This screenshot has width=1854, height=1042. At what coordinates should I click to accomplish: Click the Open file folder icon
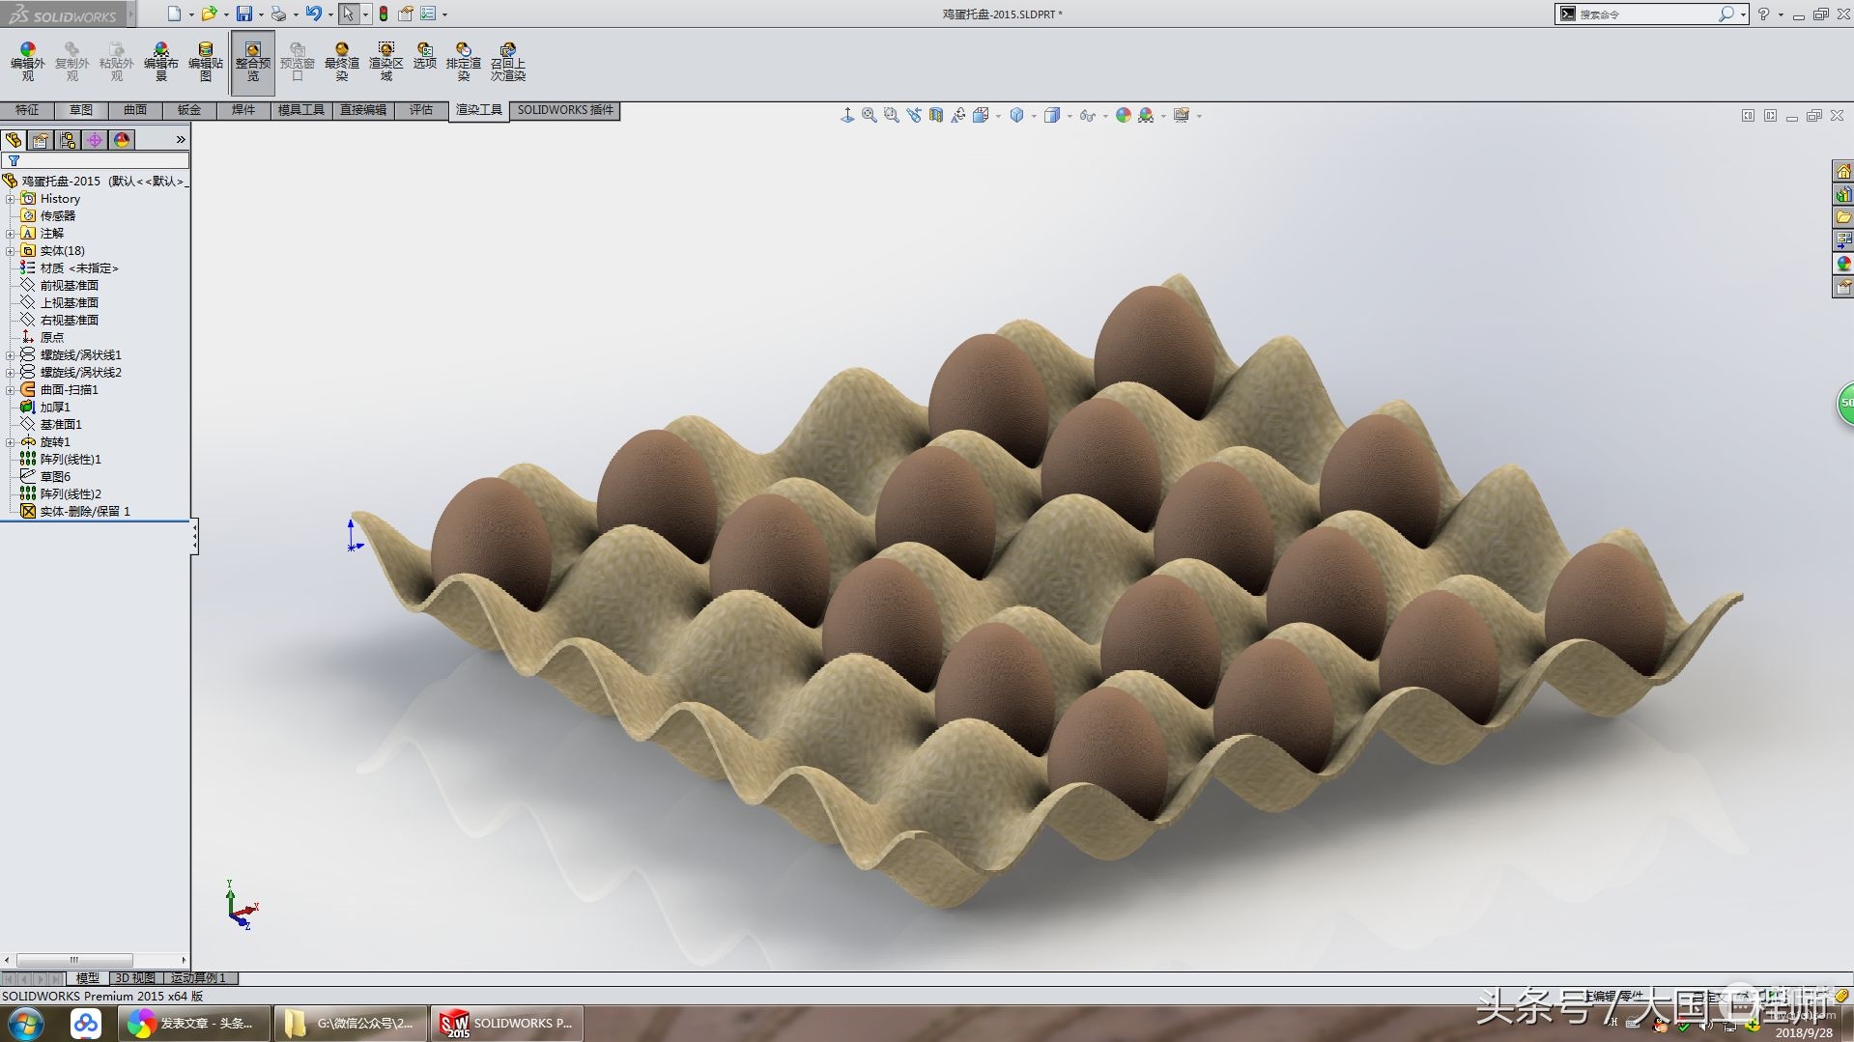pyautogui.click(x=209, y=14)
